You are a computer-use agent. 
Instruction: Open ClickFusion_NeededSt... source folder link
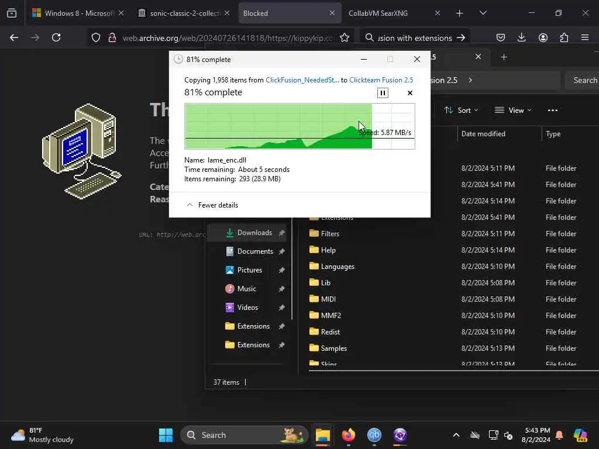302,80
